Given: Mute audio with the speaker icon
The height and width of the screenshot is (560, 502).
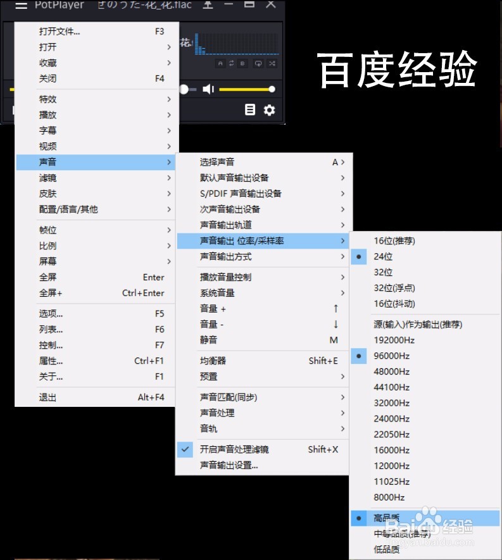Looking at the screenshot, I should click(208, 89).
